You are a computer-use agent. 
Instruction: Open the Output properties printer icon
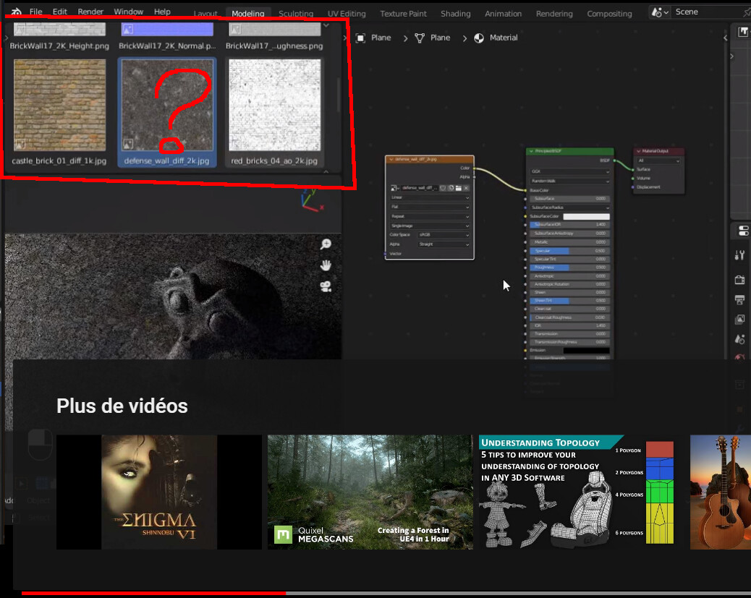(739, 299)
